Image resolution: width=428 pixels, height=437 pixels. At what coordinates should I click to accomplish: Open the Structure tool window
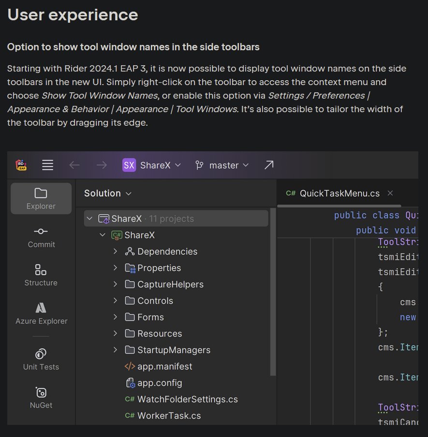tap(41, 275)
